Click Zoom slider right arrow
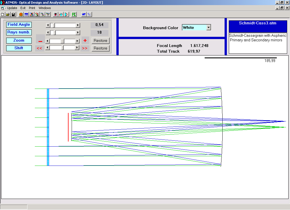290x210 pixels. click(78, 41)
